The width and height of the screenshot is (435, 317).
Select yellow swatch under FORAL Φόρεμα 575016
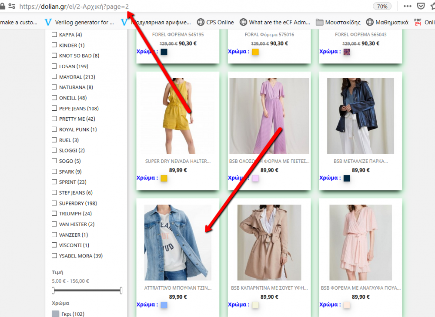point(255,52)
